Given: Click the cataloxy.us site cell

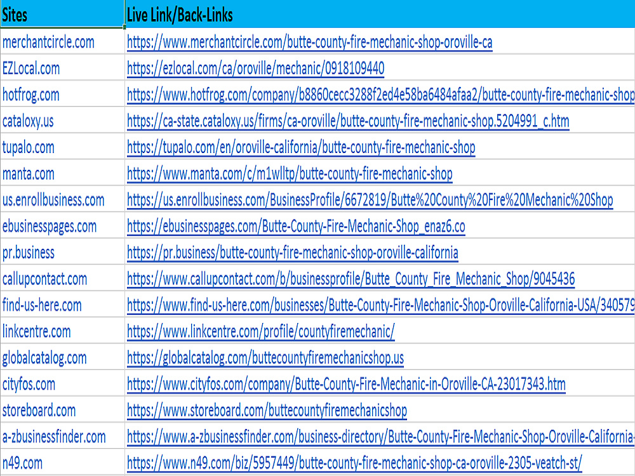Looking at the screenshot, I should (x=62, y=120).
